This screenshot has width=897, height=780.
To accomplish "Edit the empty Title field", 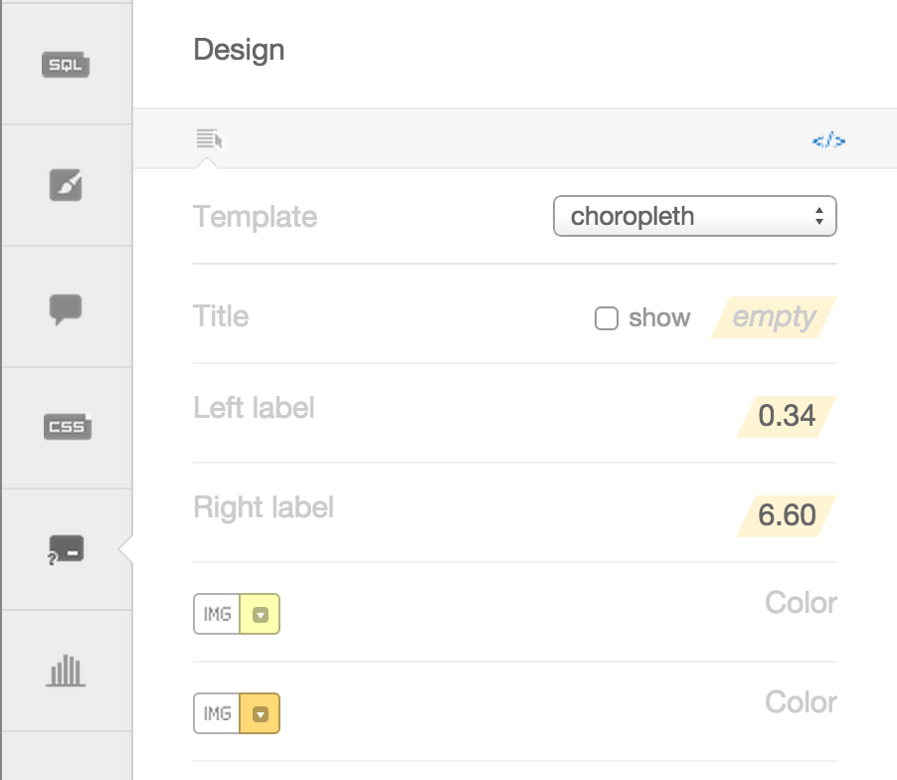I will pyautogui.click(x=774, y=318).
